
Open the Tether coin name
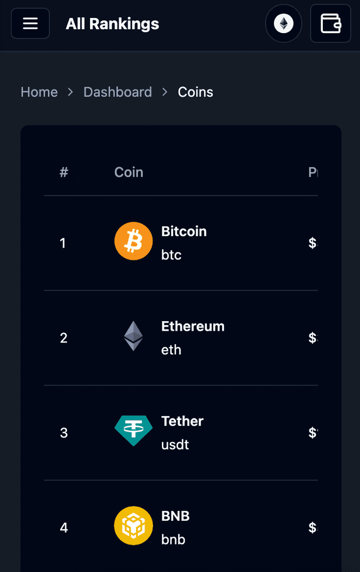(x=182, y=421)
